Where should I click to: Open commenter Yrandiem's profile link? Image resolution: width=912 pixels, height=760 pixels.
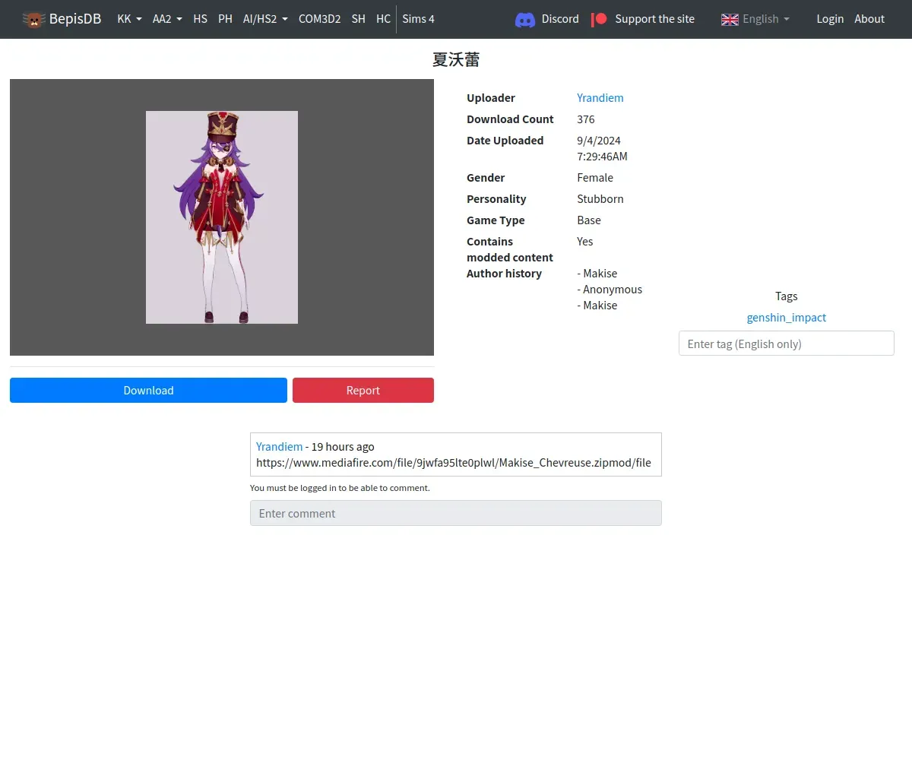[279, 446]
